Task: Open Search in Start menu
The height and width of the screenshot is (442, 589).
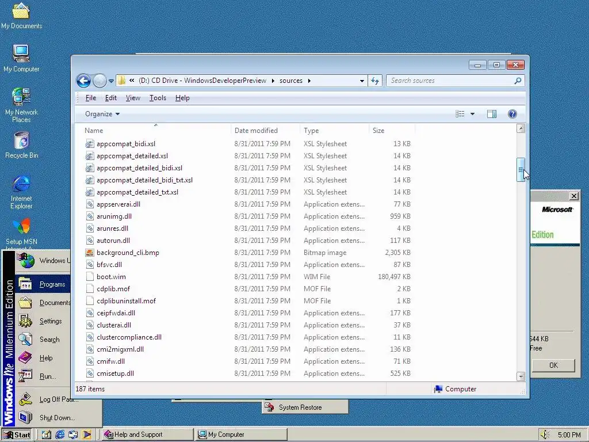Action: point(43,340)
